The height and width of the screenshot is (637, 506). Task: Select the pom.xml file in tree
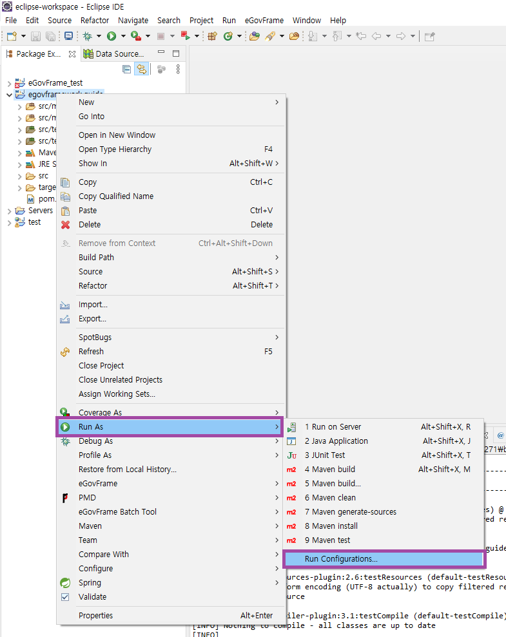(x=41, y=199)
